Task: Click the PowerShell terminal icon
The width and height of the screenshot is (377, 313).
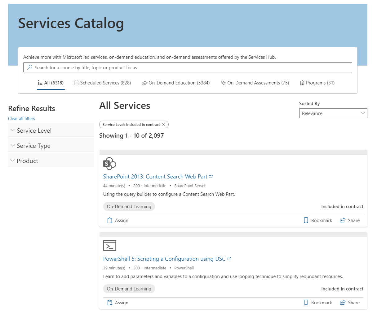Action: tap(109, 246)
